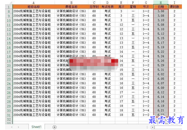The image size is (187, 130).
Task: Select the date cell 3.06
Action: pyautogui.click(x=161, y=11)
